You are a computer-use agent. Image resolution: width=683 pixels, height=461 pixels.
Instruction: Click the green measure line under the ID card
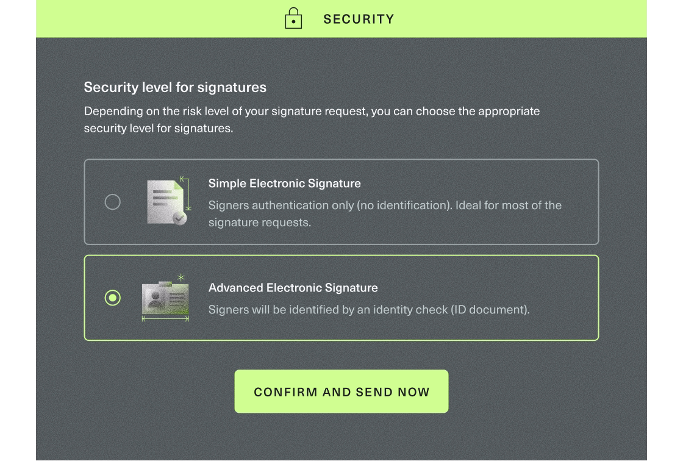pos(165,318)
